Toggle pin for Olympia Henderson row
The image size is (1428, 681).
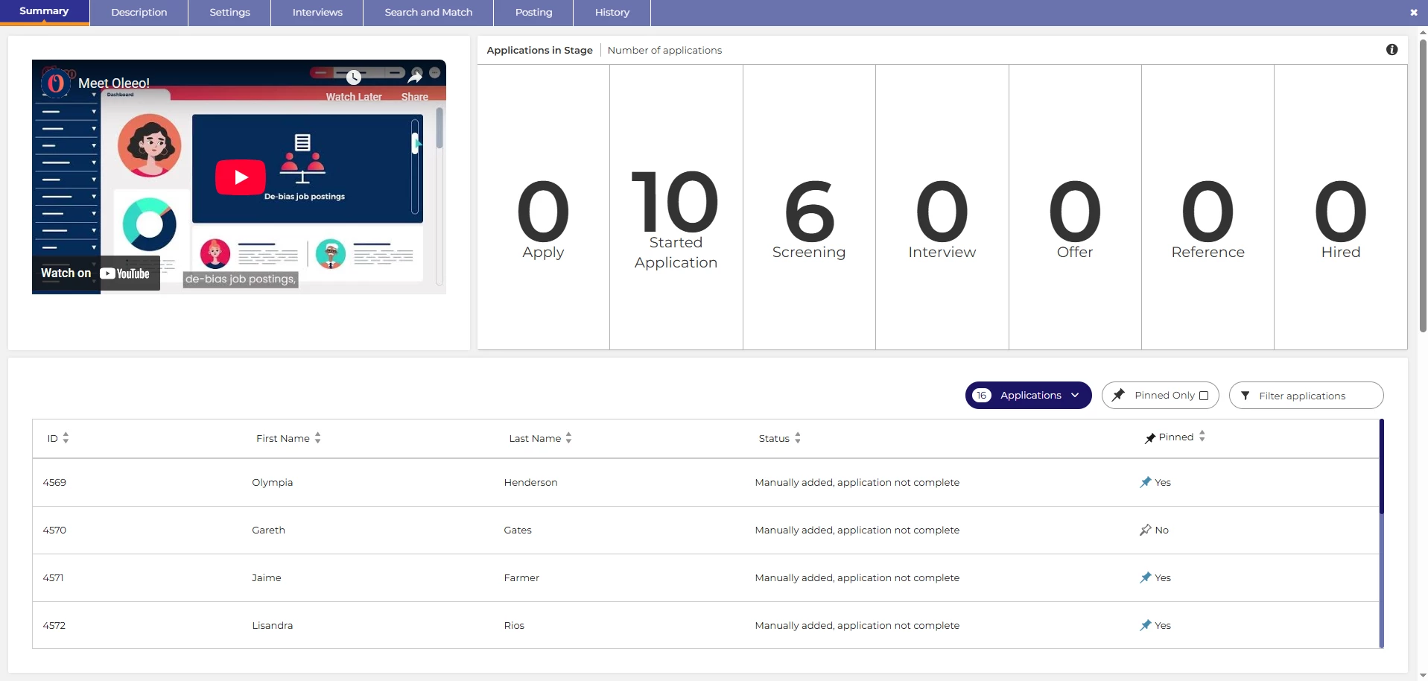(x=1146, y=483)
